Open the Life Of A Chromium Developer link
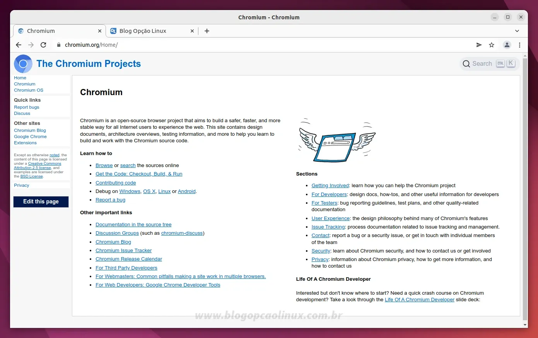The height and width of the screenshot is (338, 538). (x=419, y=300)
